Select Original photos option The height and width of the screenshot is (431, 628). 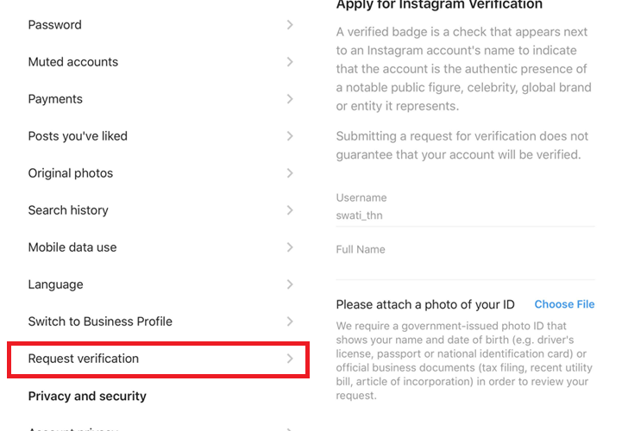[x=71, y=173]
